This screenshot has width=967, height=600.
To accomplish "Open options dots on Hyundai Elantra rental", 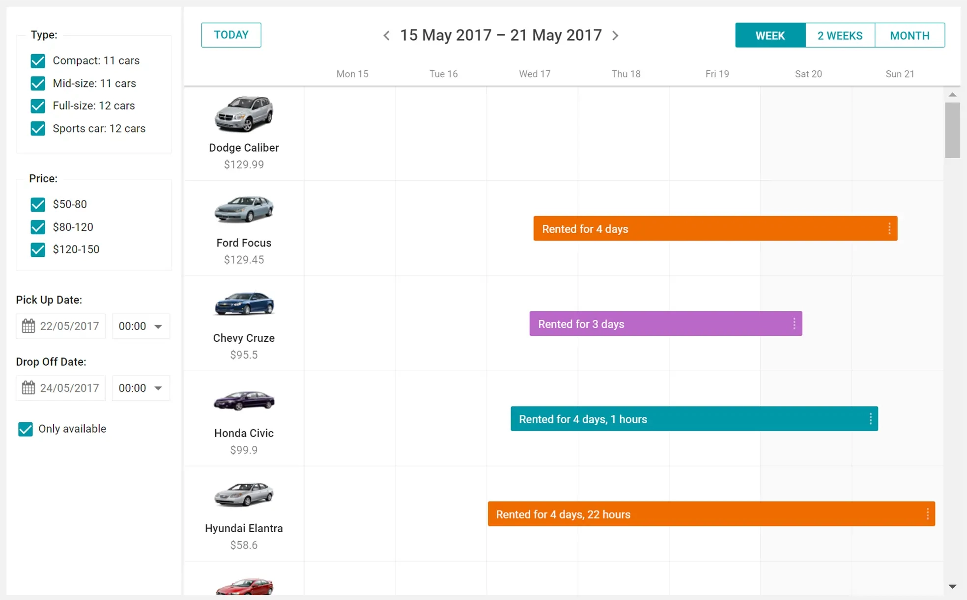I will tap(927, 514).
